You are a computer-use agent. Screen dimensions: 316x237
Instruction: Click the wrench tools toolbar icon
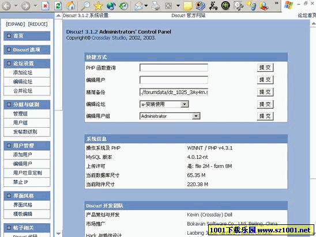coord(238,6)
